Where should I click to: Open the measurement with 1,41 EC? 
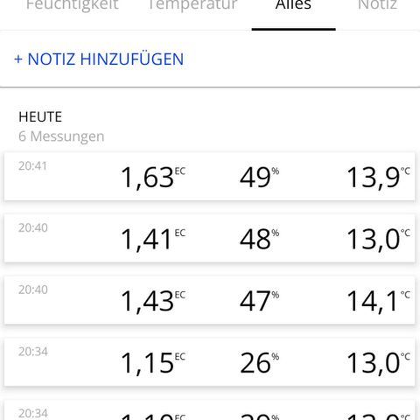click(x=209, y=238)
